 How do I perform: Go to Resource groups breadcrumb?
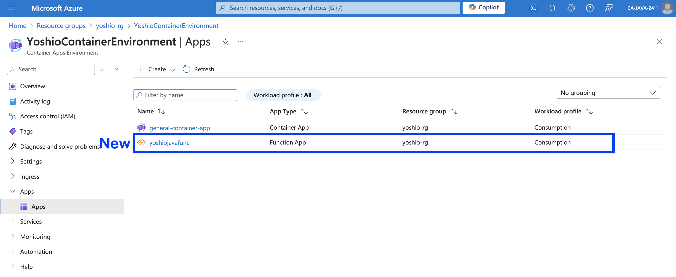[x=61, y=26]
